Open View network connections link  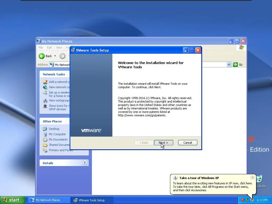59,87
